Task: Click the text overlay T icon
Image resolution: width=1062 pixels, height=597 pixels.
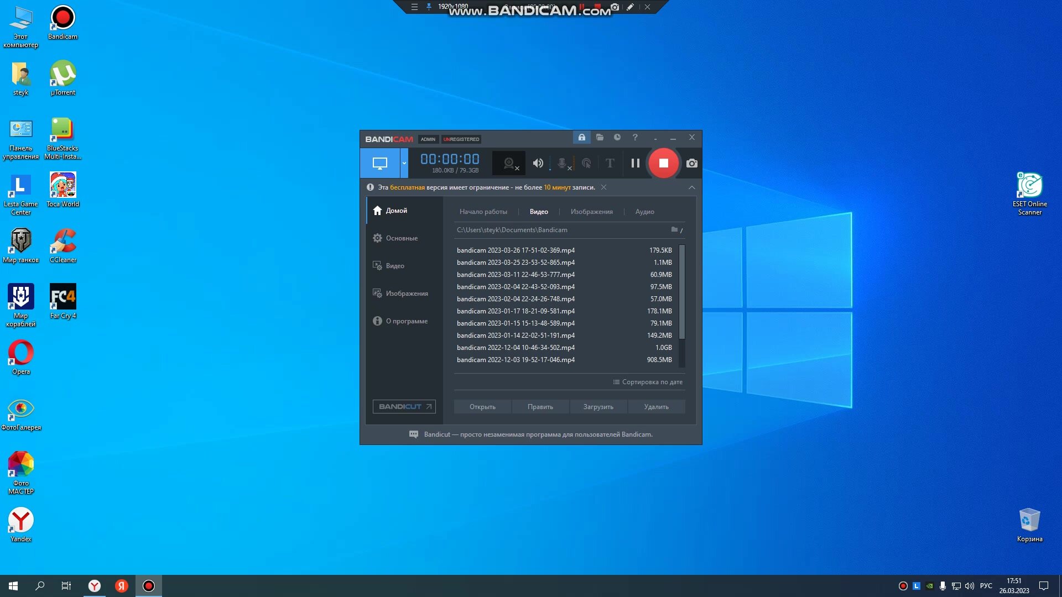Action: click(x=610, y=163)
